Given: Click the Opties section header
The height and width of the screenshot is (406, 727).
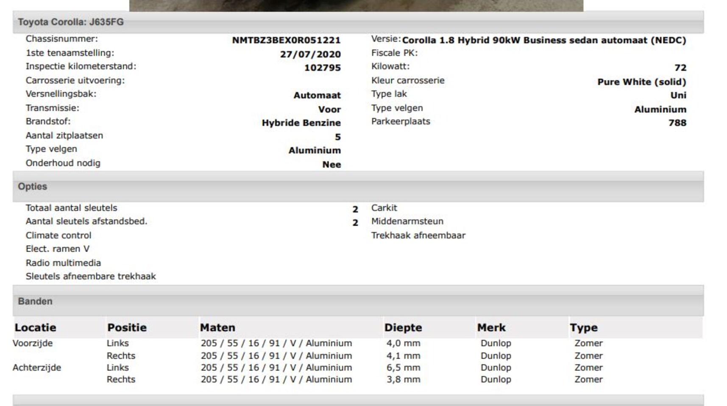Looking at the screenshot, I should pyautogui.click(x=358, y=187).
